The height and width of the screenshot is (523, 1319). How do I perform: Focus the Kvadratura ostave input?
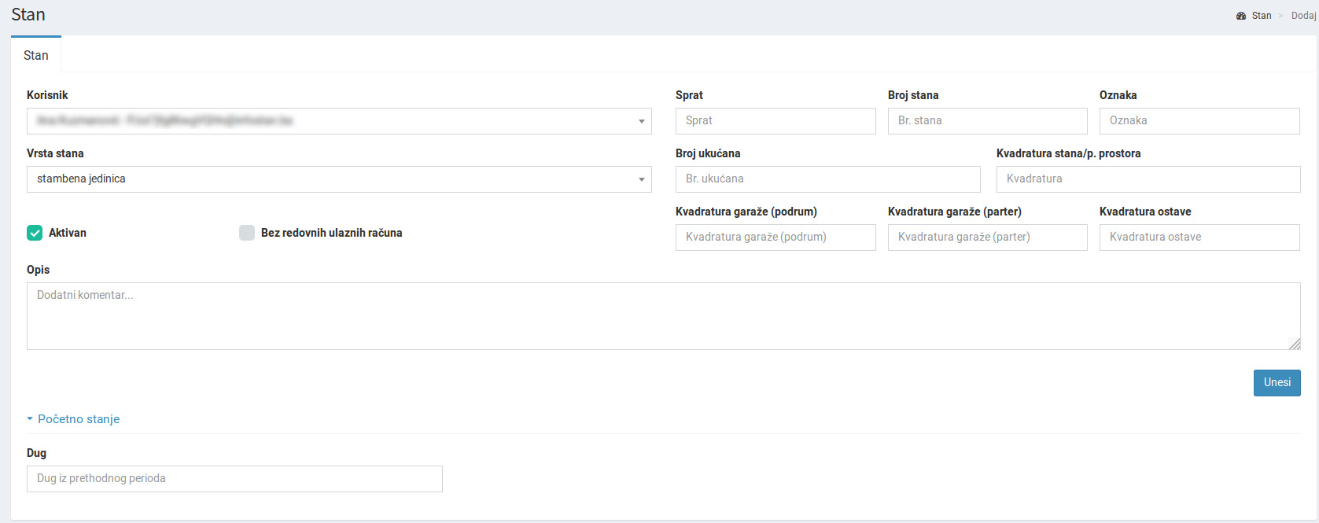[x=1199, y=238]
